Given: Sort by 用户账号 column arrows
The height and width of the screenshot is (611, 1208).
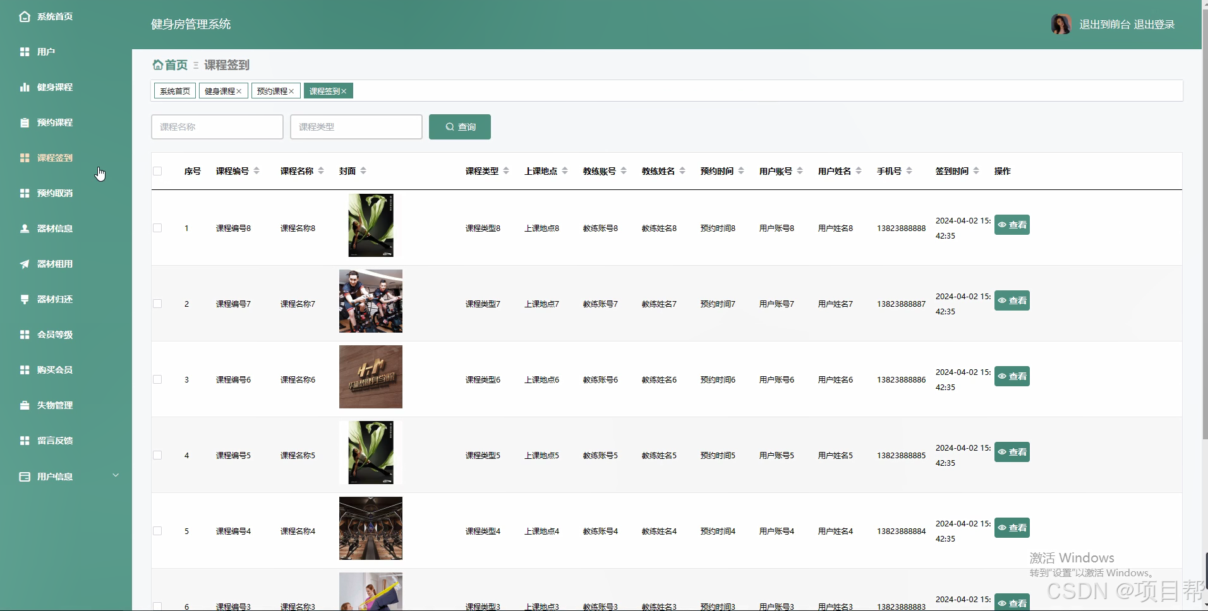Looking at the screenshot, I should (800, 171).
